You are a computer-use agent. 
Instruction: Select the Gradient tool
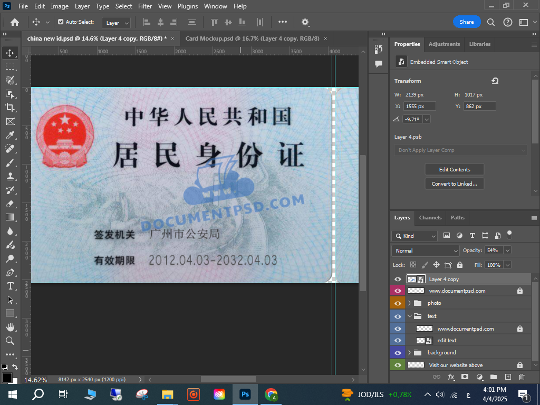click(x=10, y=217)
